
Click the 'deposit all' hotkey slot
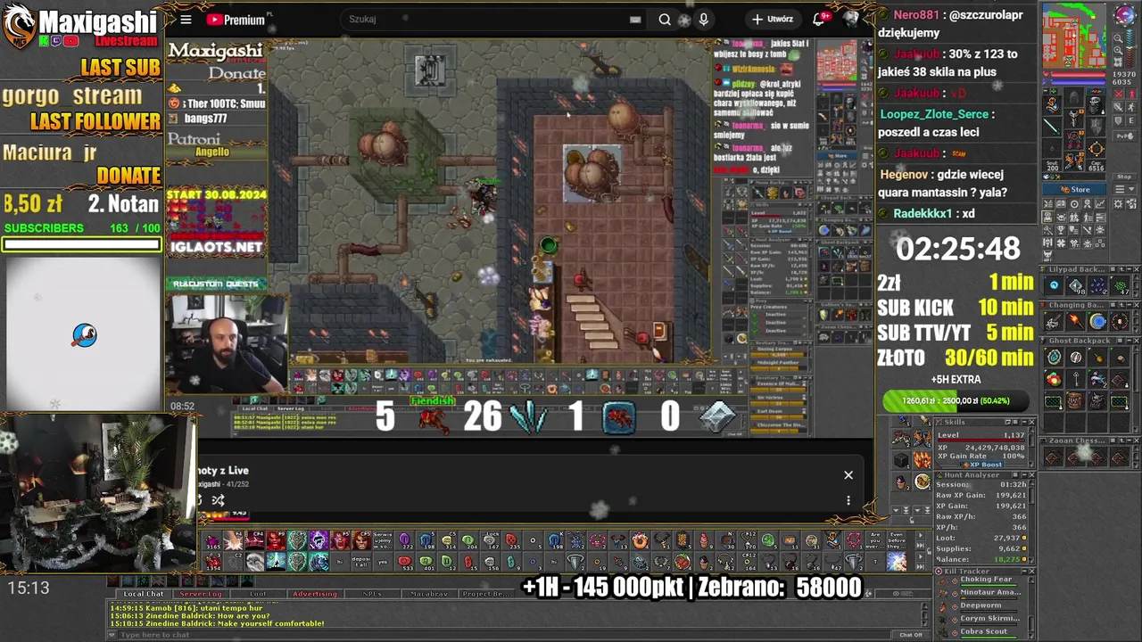coord(361,562)
